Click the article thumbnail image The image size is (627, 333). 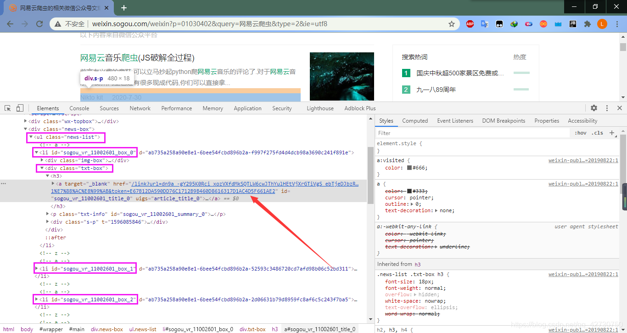click(342, 76)
